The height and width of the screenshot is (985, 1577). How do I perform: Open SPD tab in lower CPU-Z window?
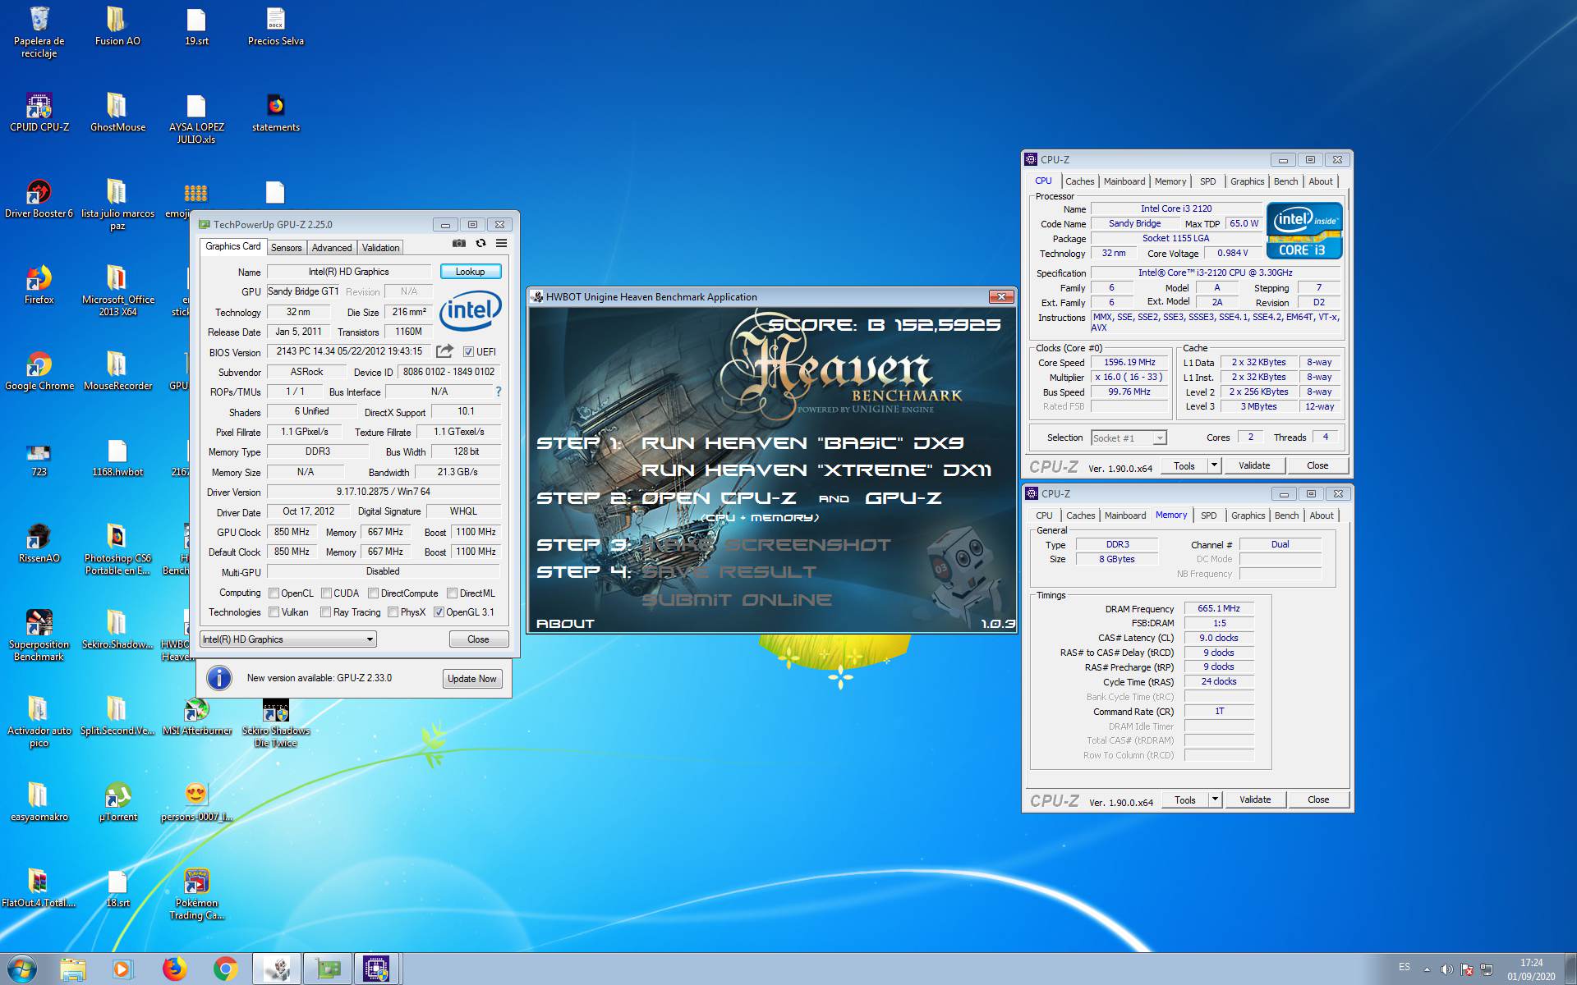[x=1208, y=515]
